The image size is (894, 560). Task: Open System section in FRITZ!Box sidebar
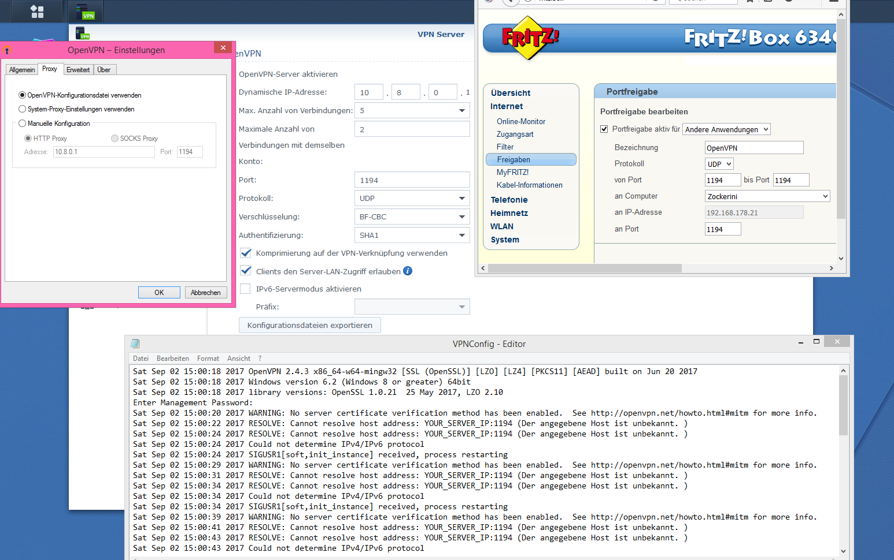coord(505,240)
